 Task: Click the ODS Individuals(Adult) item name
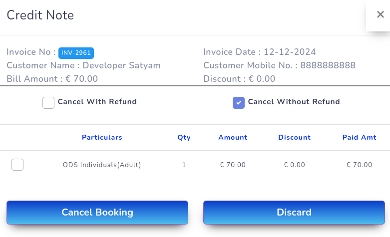pyautogui.click(x=102, y=165)
